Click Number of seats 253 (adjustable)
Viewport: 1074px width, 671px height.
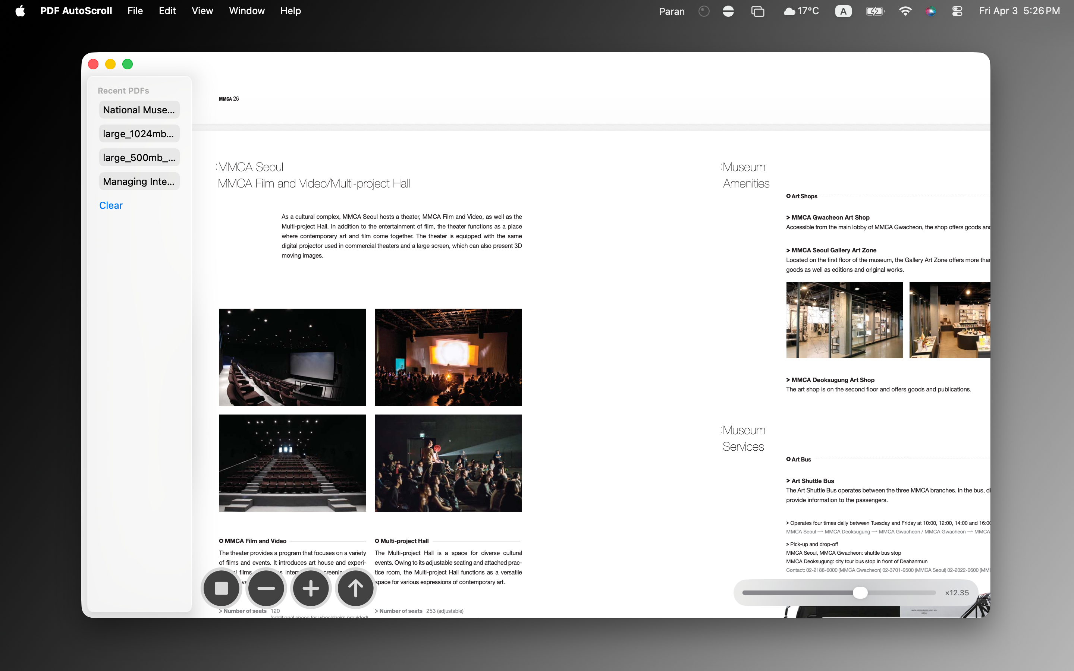coord(419,611)
